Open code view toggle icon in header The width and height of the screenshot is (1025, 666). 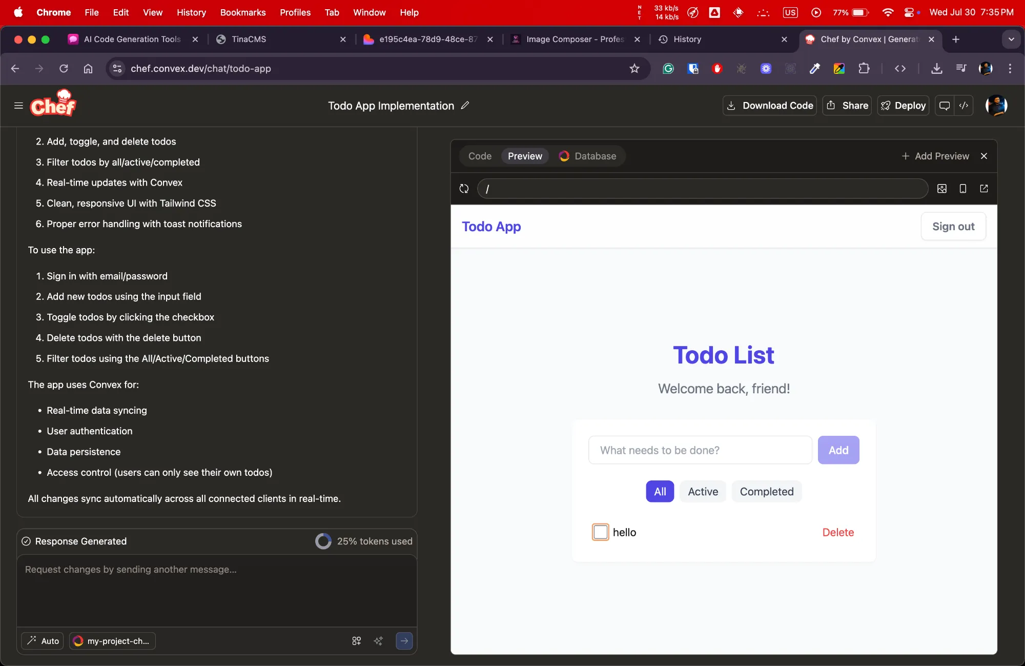tap(963, 106)
